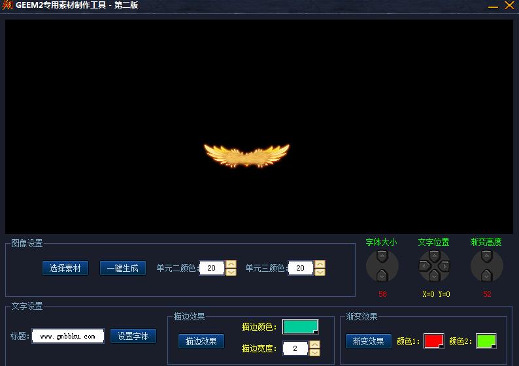Click the up arrow of 文字位置 pad
Viewport: 519px width, 366px height.
tap(434, 256)
